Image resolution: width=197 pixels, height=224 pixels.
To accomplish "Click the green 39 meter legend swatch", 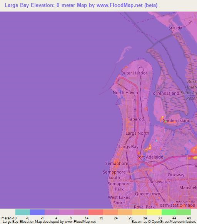I will 169,212.
